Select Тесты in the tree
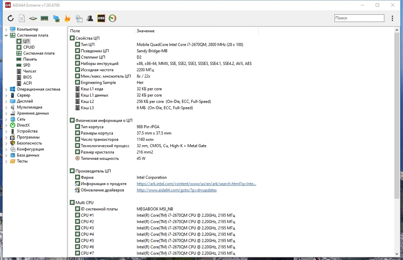This screenshot has width=403, height=260. (22, 161)
